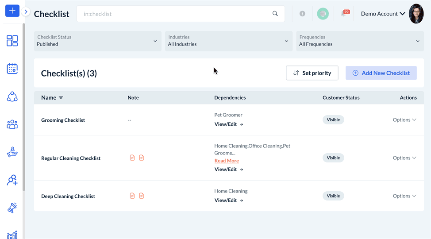
Task: Click the info icon in top bar
Action: point(302,14)
